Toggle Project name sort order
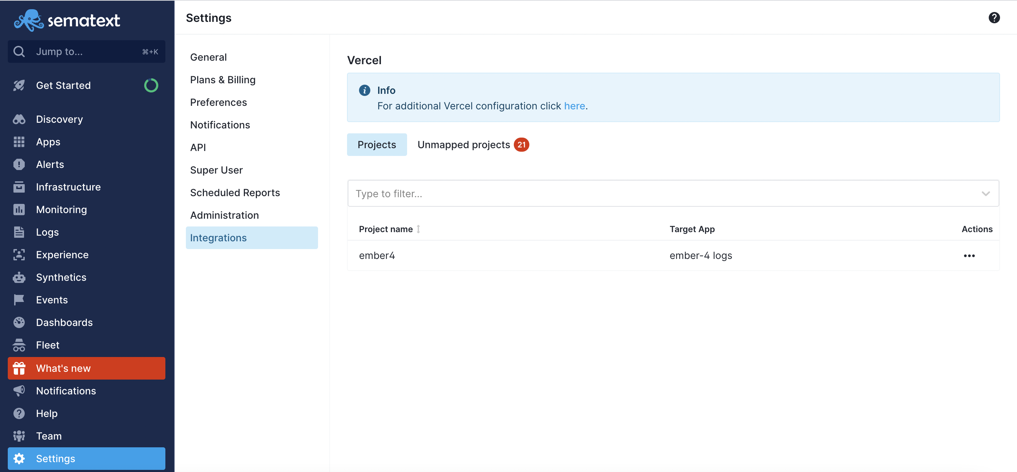 (x=418, y=229)
